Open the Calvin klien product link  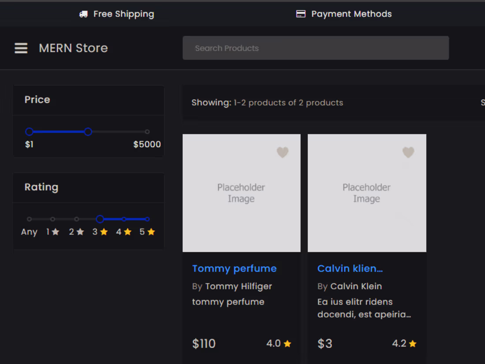(350, 268)
